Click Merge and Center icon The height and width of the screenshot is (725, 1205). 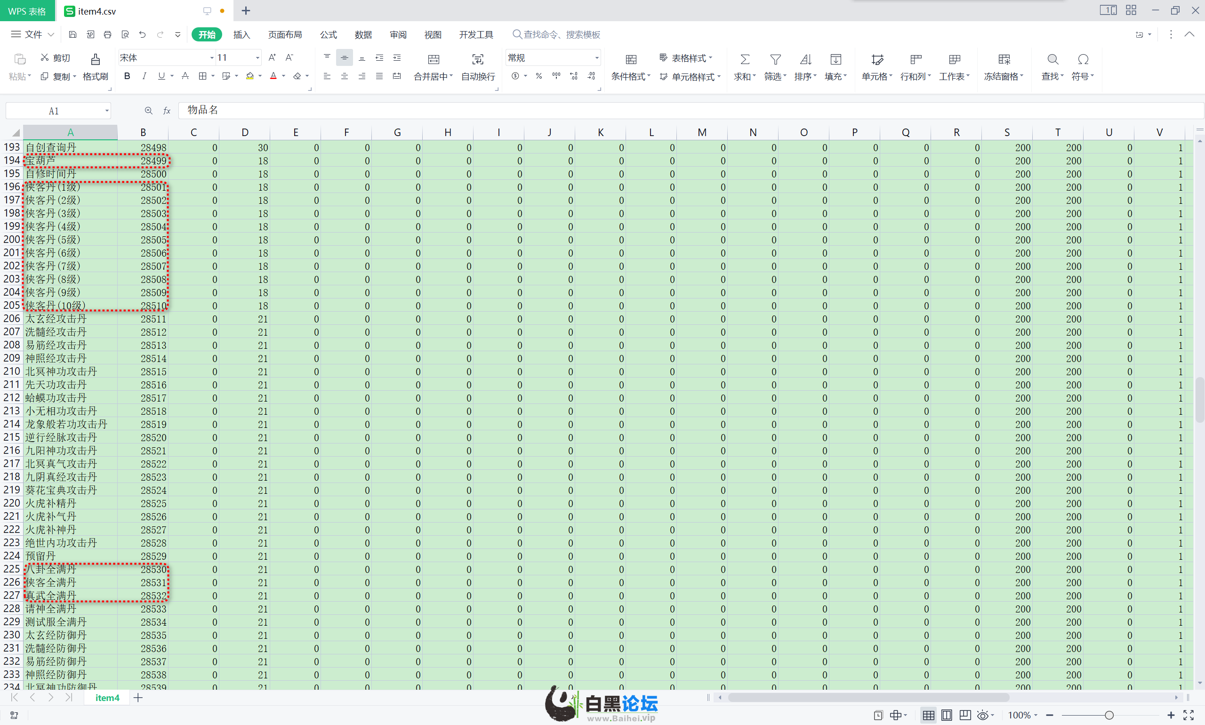coord(433,60)
